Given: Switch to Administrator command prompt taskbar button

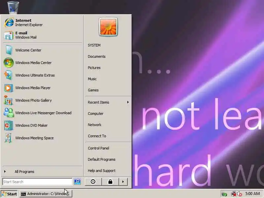Looking at the screenshot, I should (x=46, y=194).
